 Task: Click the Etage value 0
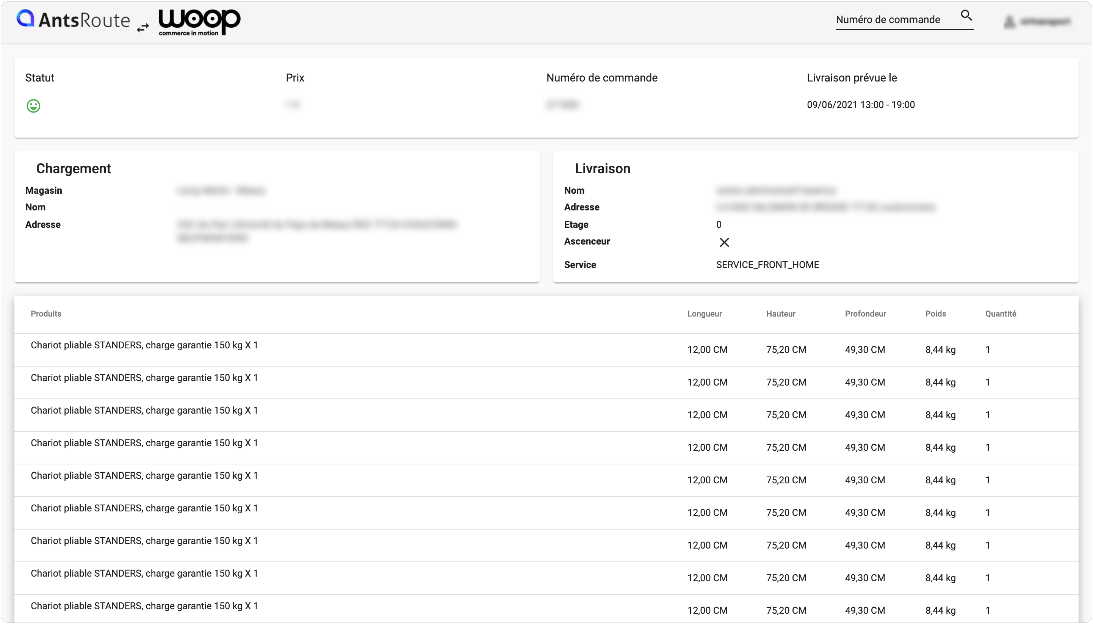[719, 224]
